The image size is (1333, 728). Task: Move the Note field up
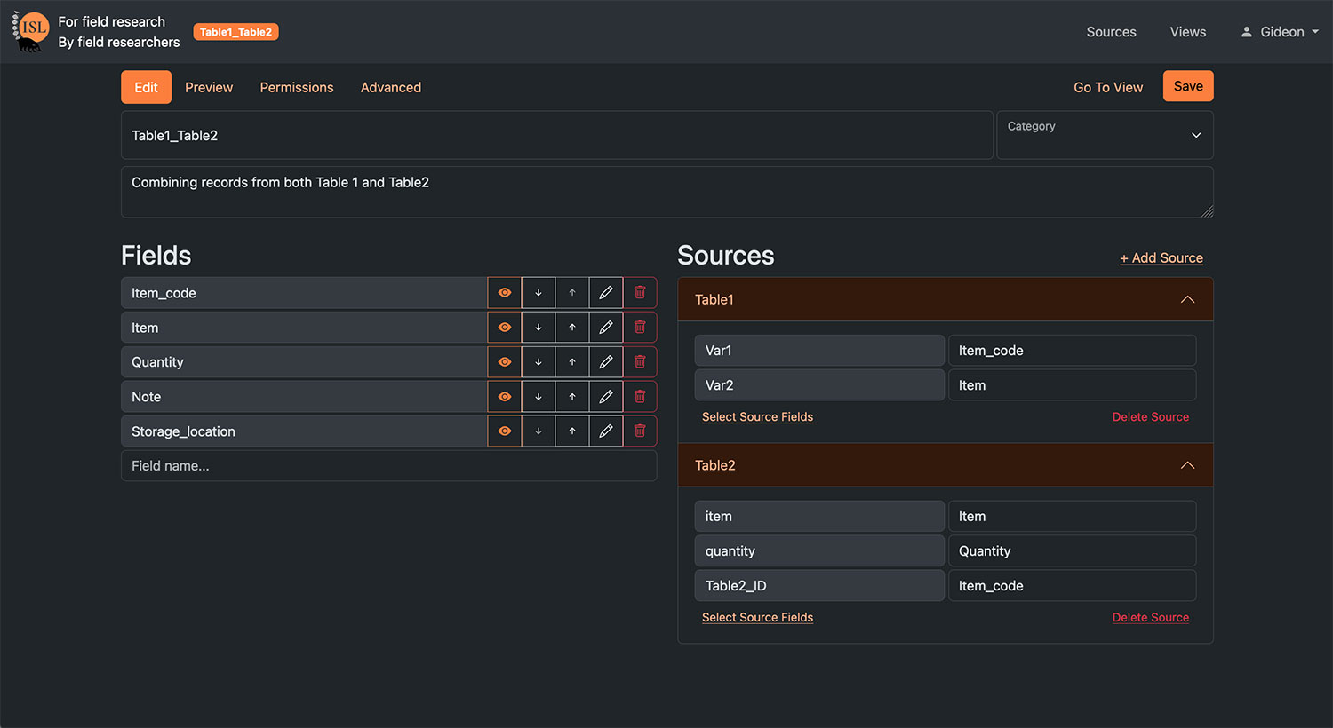click(x=572, y=397)
